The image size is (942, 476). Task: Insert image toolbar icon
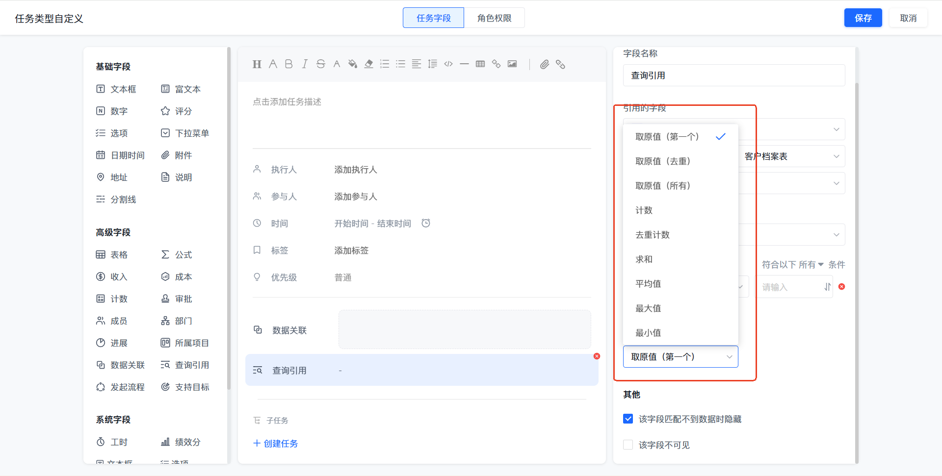pyautogui.click(x=512, y=64)
